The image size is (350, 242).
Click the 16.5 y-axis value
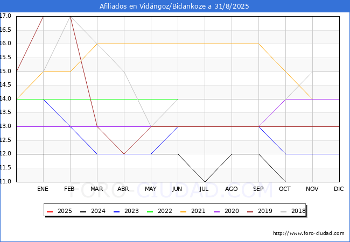point(5,30)
